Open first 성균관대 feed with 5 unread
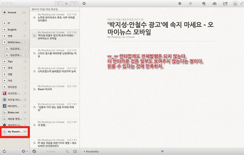Screen dimensions: 244x155 [16, 49]
